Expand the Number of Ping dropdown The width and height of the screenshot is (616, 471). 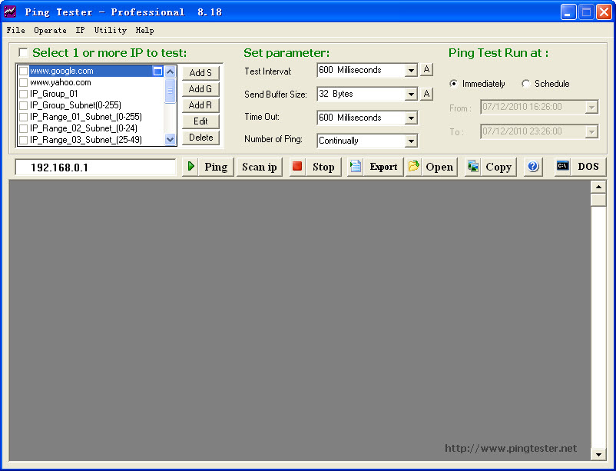click(x=411, y=141)
